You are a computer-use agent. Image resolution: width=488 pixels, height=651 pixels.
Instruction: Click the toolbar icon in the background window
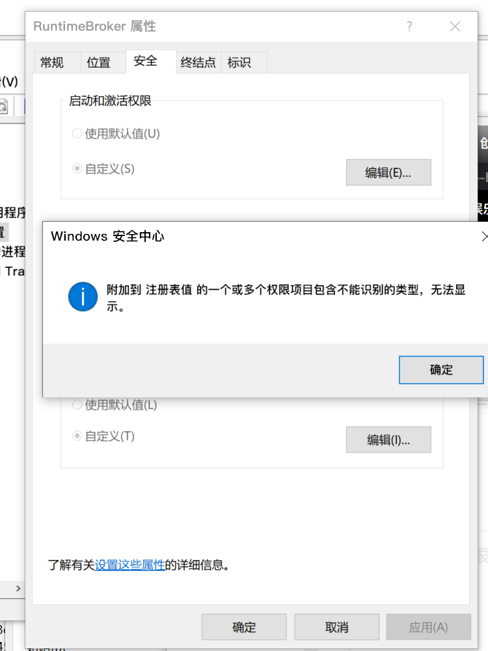(x=3, y=107)
